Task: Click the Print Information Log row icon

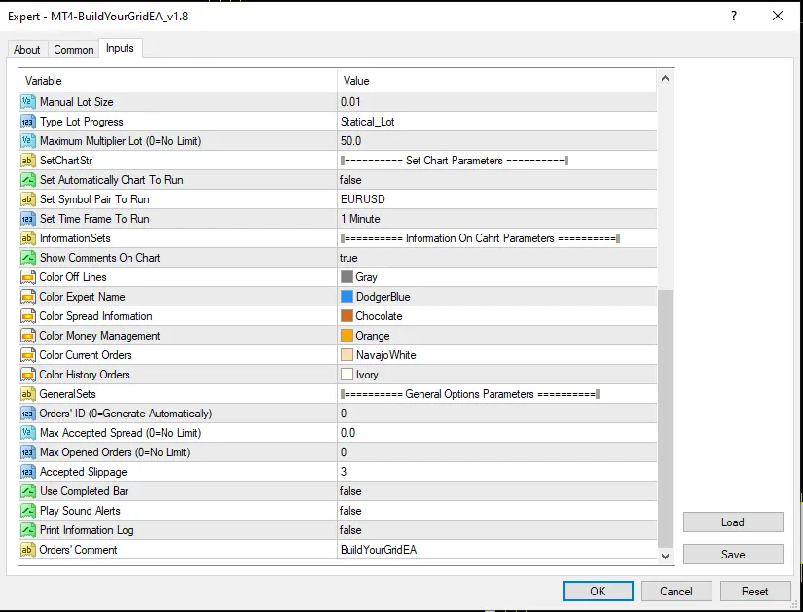Action: [x=27, y=530]
